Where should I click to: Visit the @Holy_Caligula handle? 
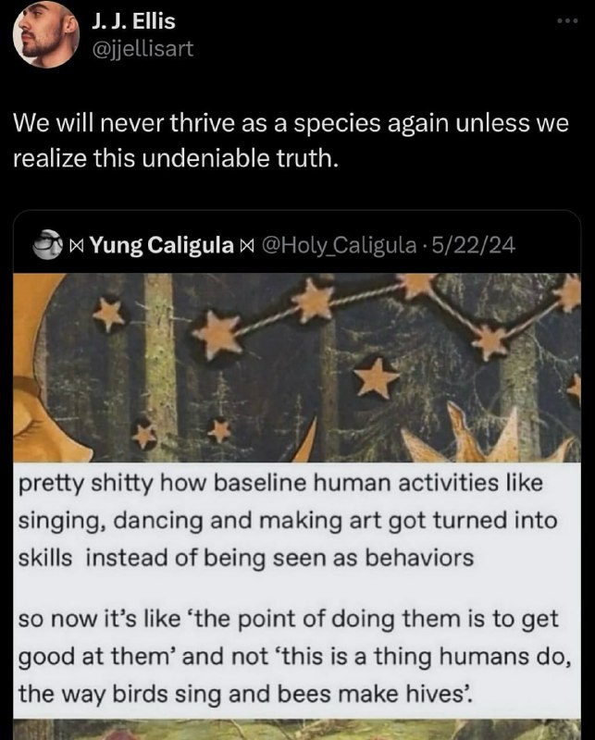pos(339,245)
